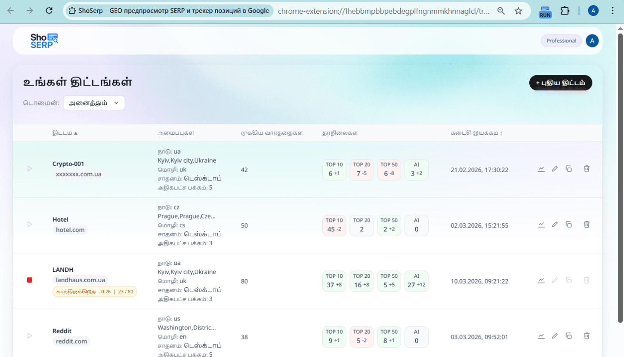This screenshot has width=624, height=357.
Task: Edit the Reddit project pencil icon
Action: (555, 335)
